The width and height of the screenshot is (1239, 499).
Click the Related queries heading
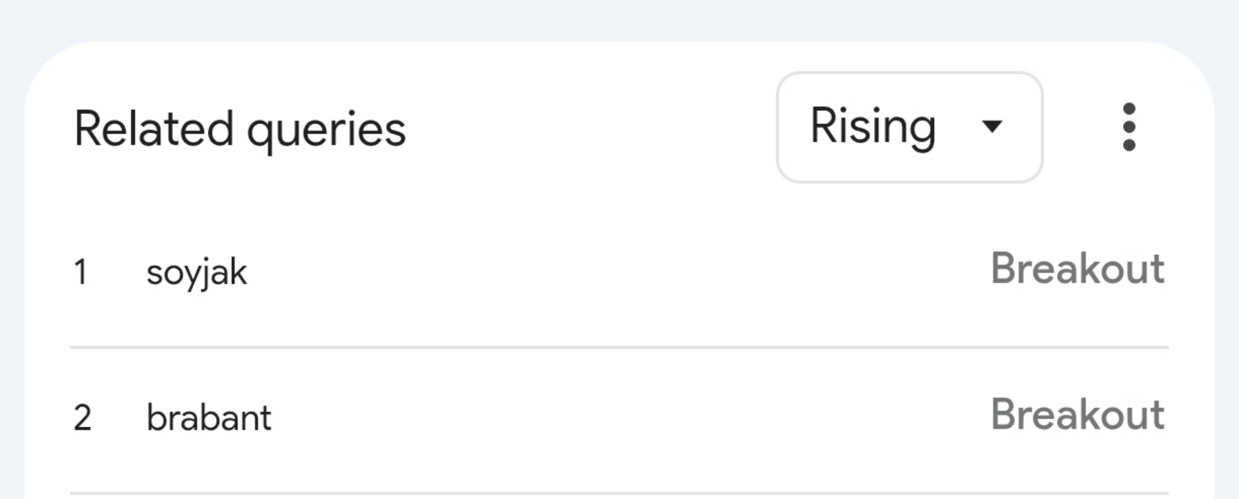coord(239,129)
